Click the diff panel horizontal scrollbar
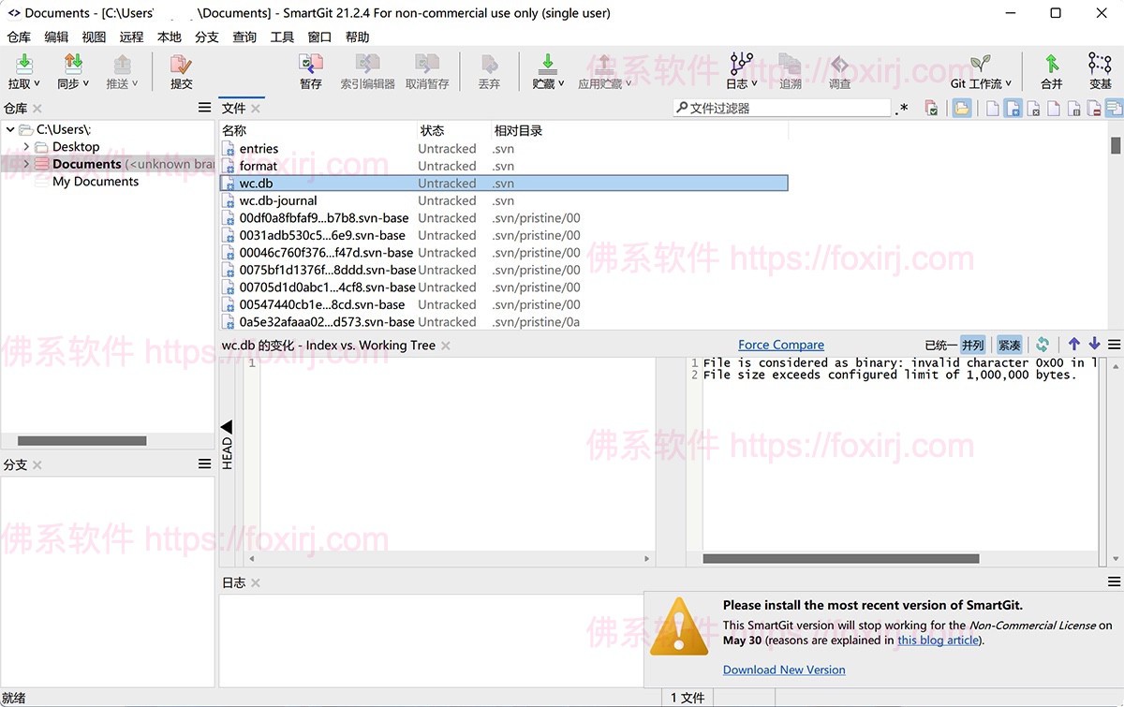Image resolution: width=1124 pixels, height=707 pixels. pos(840,559)
